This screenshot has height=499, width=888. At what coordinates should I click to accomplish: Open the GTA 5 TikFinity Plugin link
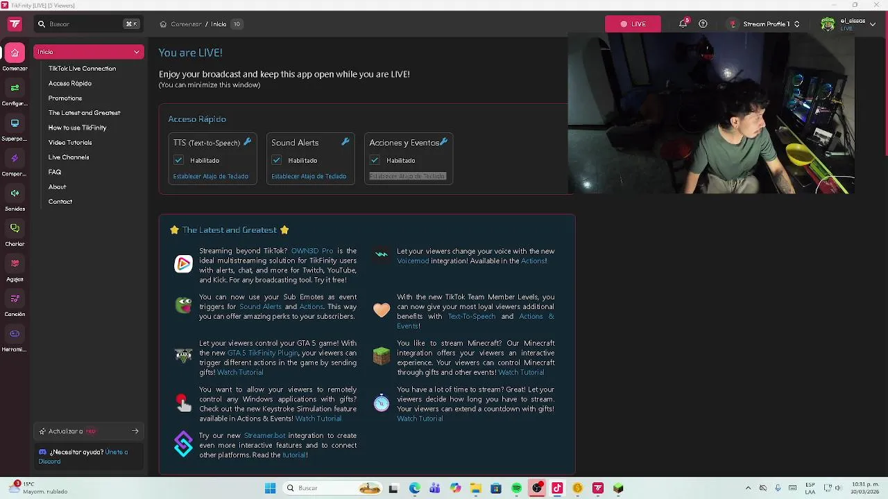click(x=263, y=353)
